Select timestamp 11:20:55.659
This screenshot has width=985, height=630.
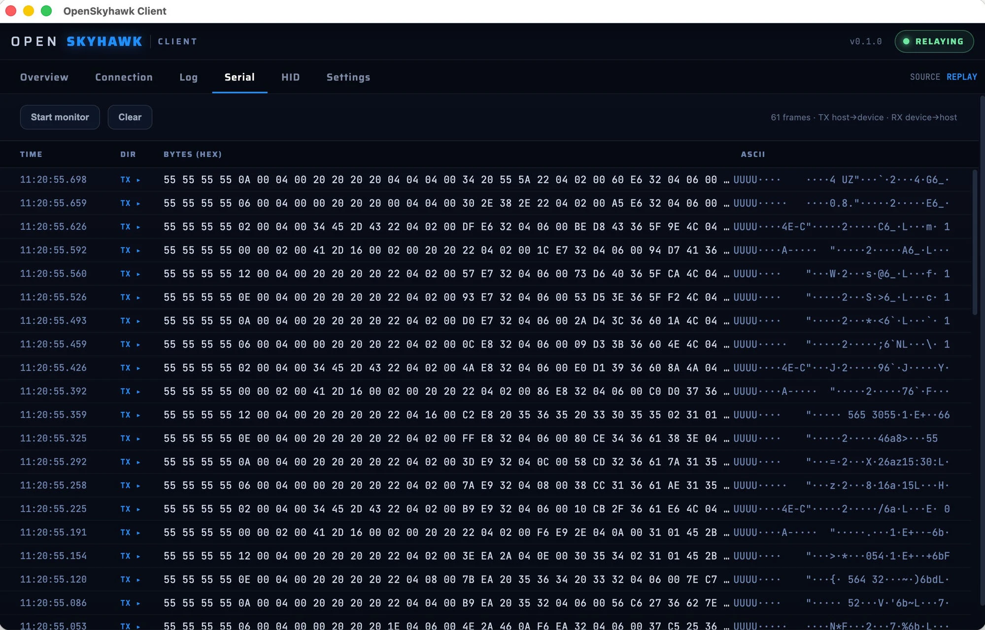point(53,203)
